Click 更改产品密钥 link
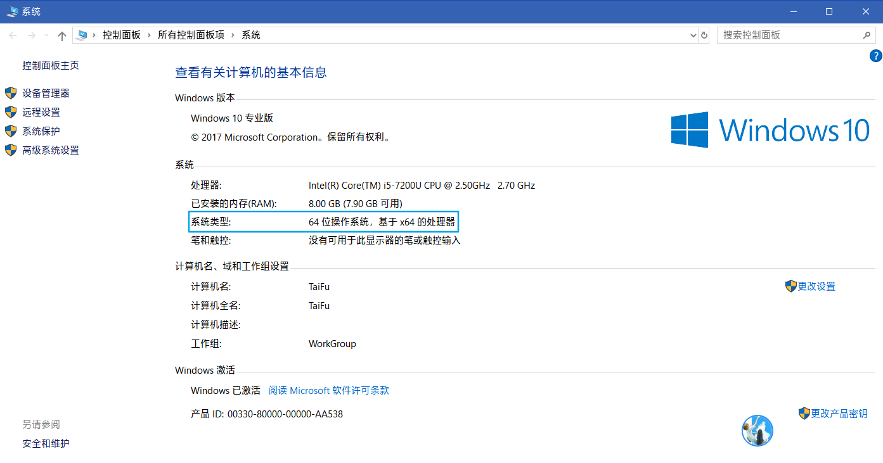 839,414
